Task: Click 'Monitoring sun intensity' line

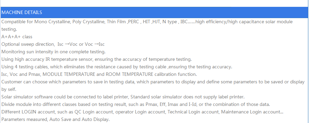Action: [x=54, y=52]
